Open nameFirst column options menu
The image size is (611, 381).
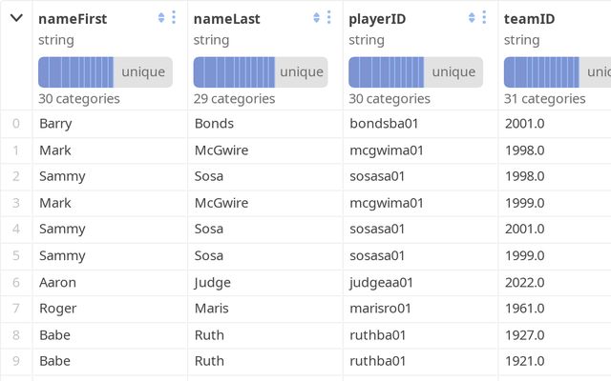(x=174, y=18)
